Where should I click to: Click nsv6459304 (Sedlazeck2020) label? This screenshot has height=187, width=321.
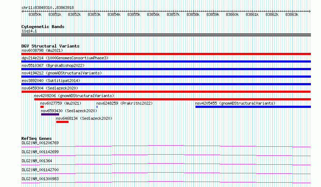tap(50, 88)
